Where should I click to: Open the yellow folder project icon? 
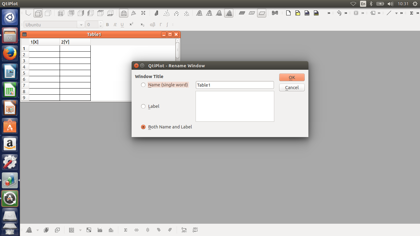tap(298, 13)
